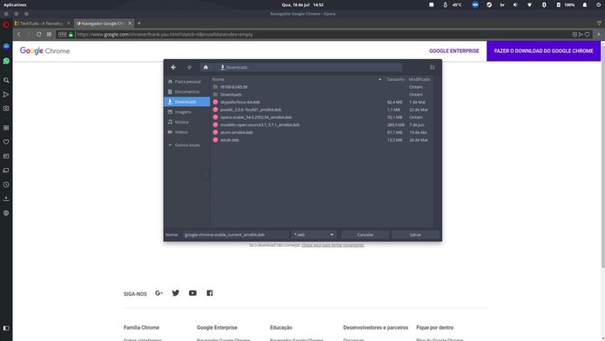Click file name field in save dialog

(235, 235)
